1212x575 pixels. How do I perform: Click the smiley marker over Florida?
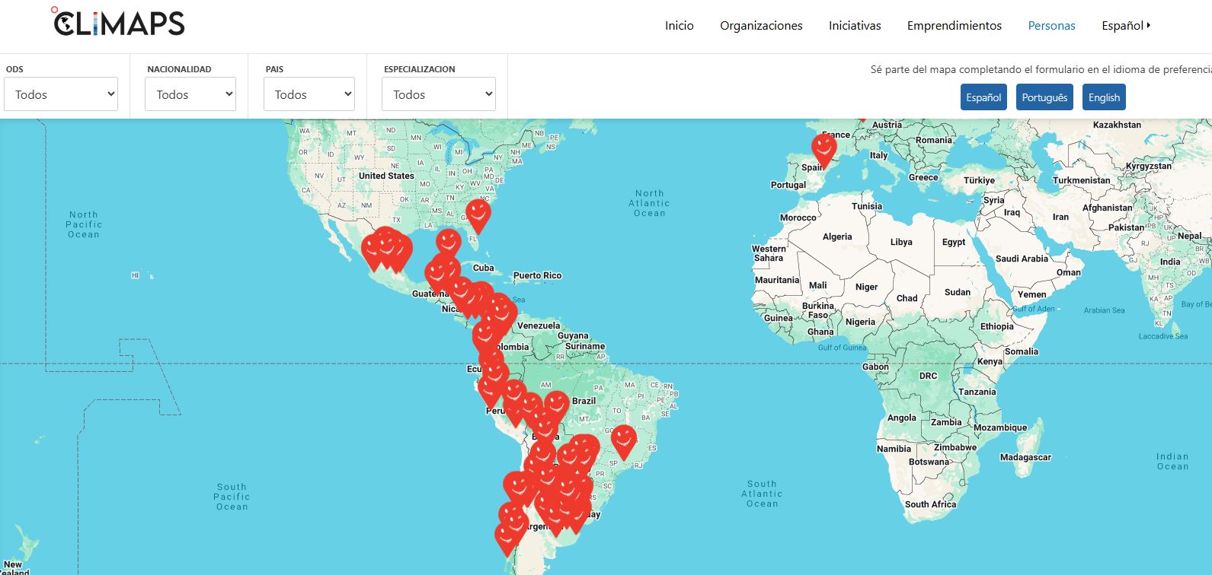click(x=478, y=213)
